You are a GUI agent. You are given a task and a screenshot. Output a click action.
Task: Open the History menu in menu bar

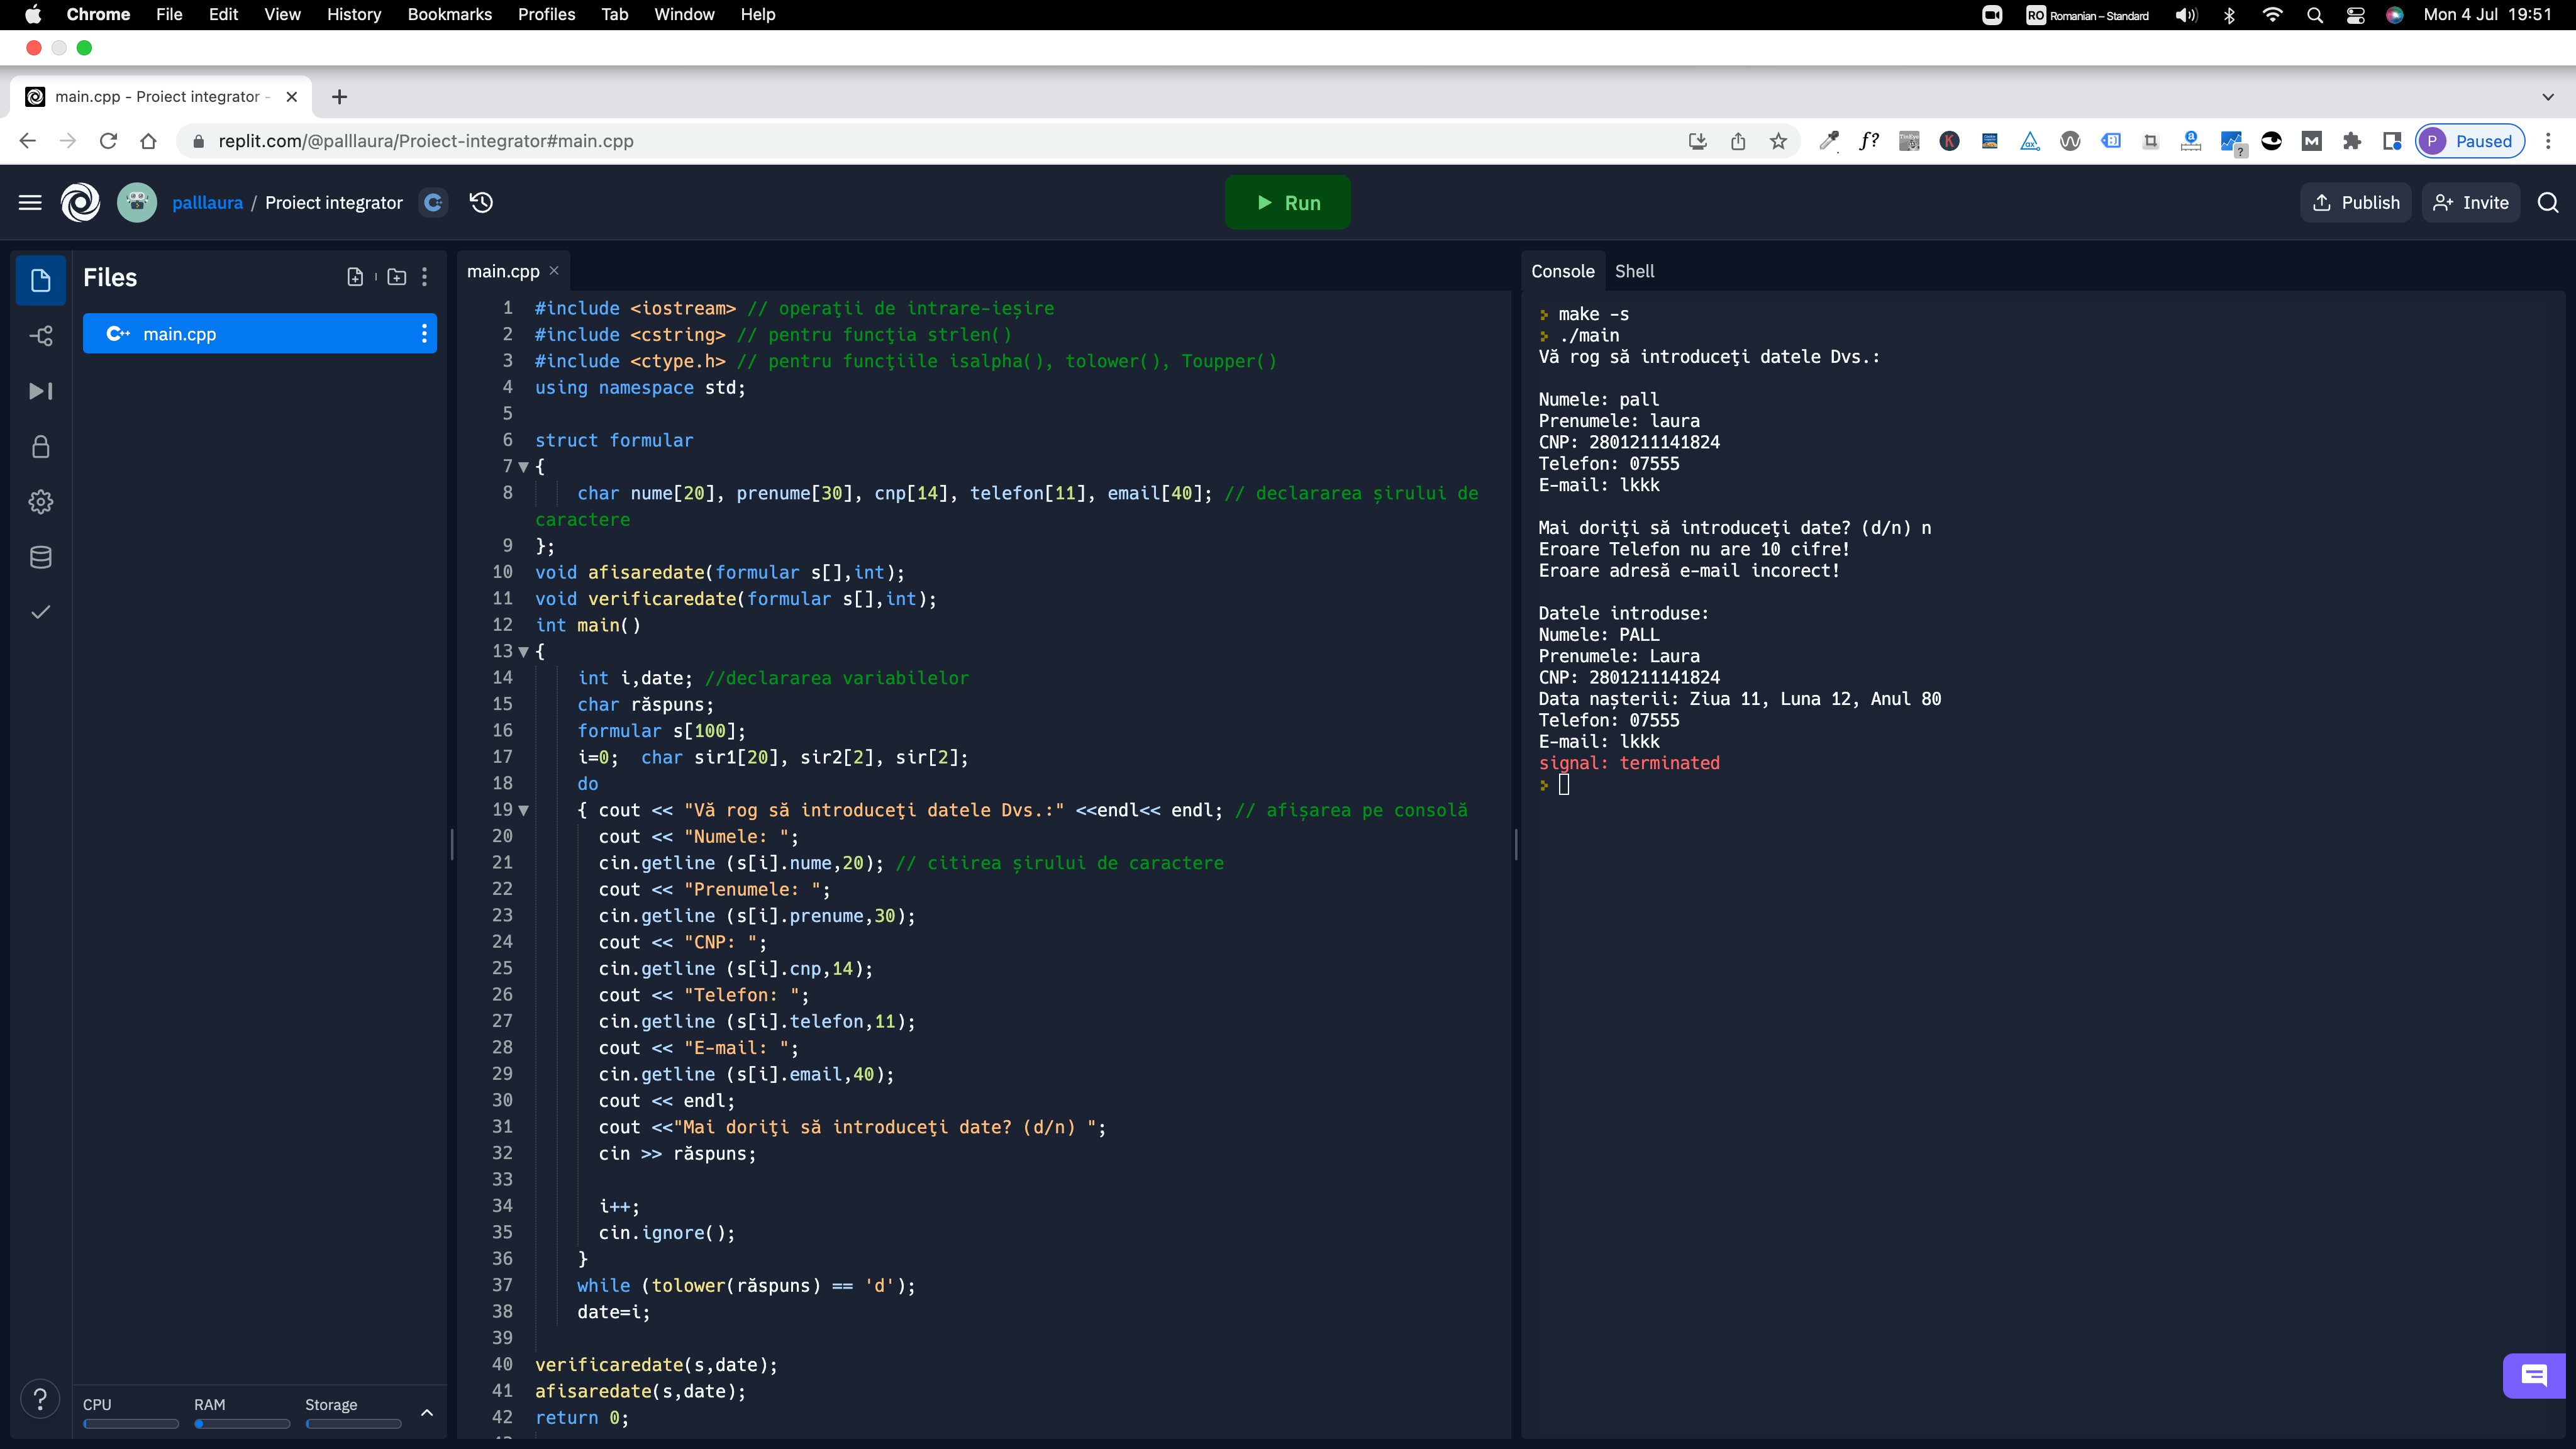coord(353,14)
